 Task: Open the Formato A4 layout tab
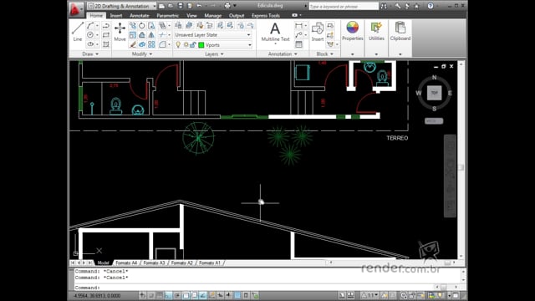point(126,263)
